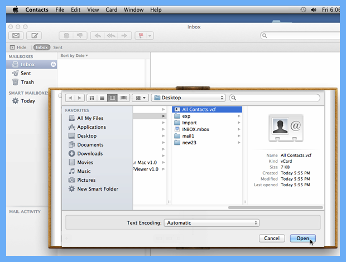346x262 pixels.
Task: Expand the mail1 folder arrow
Action: [239, 136]
